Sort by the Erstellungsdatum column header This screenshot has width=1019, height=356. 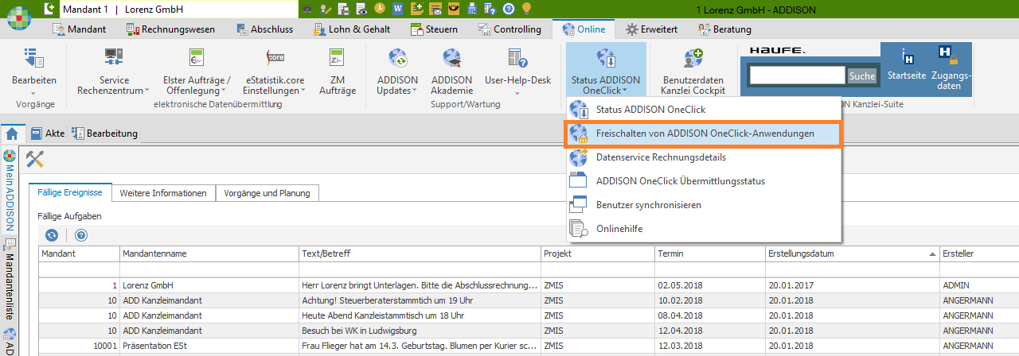(852, 253)
